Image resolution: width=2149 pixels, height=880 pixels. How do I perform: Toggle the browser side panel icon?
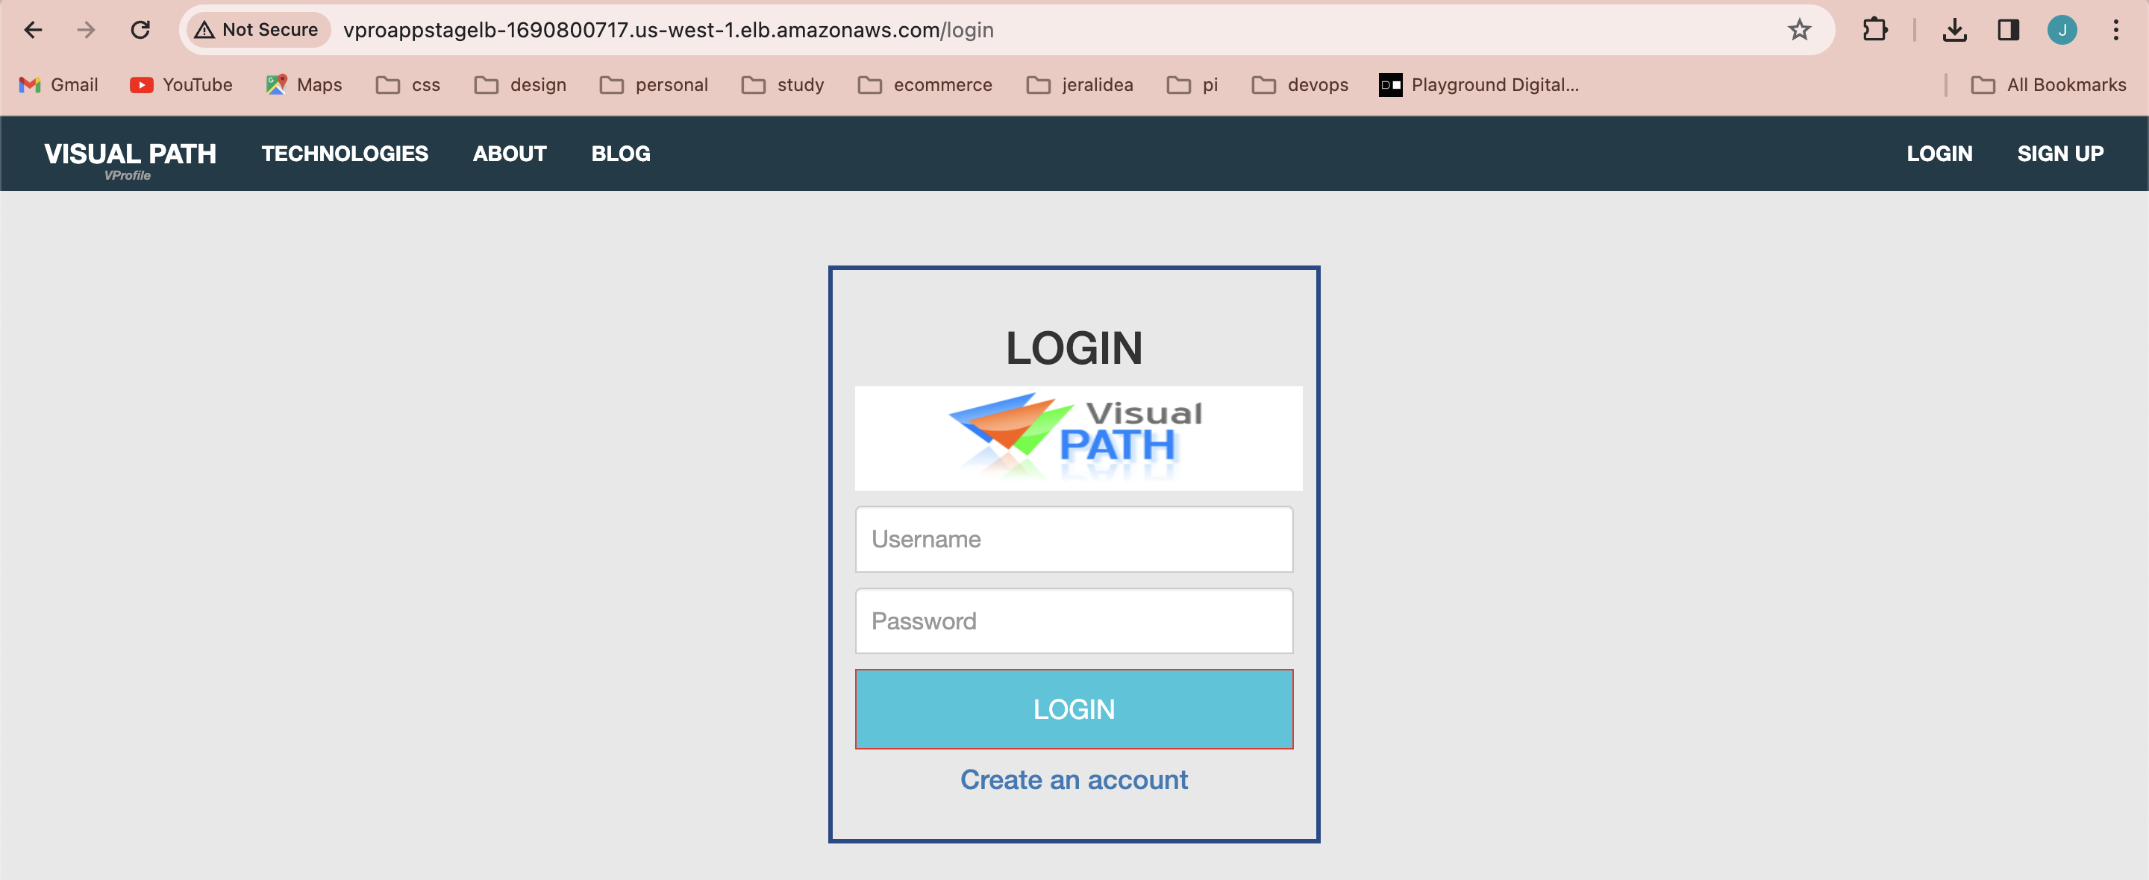point(2007,30)
